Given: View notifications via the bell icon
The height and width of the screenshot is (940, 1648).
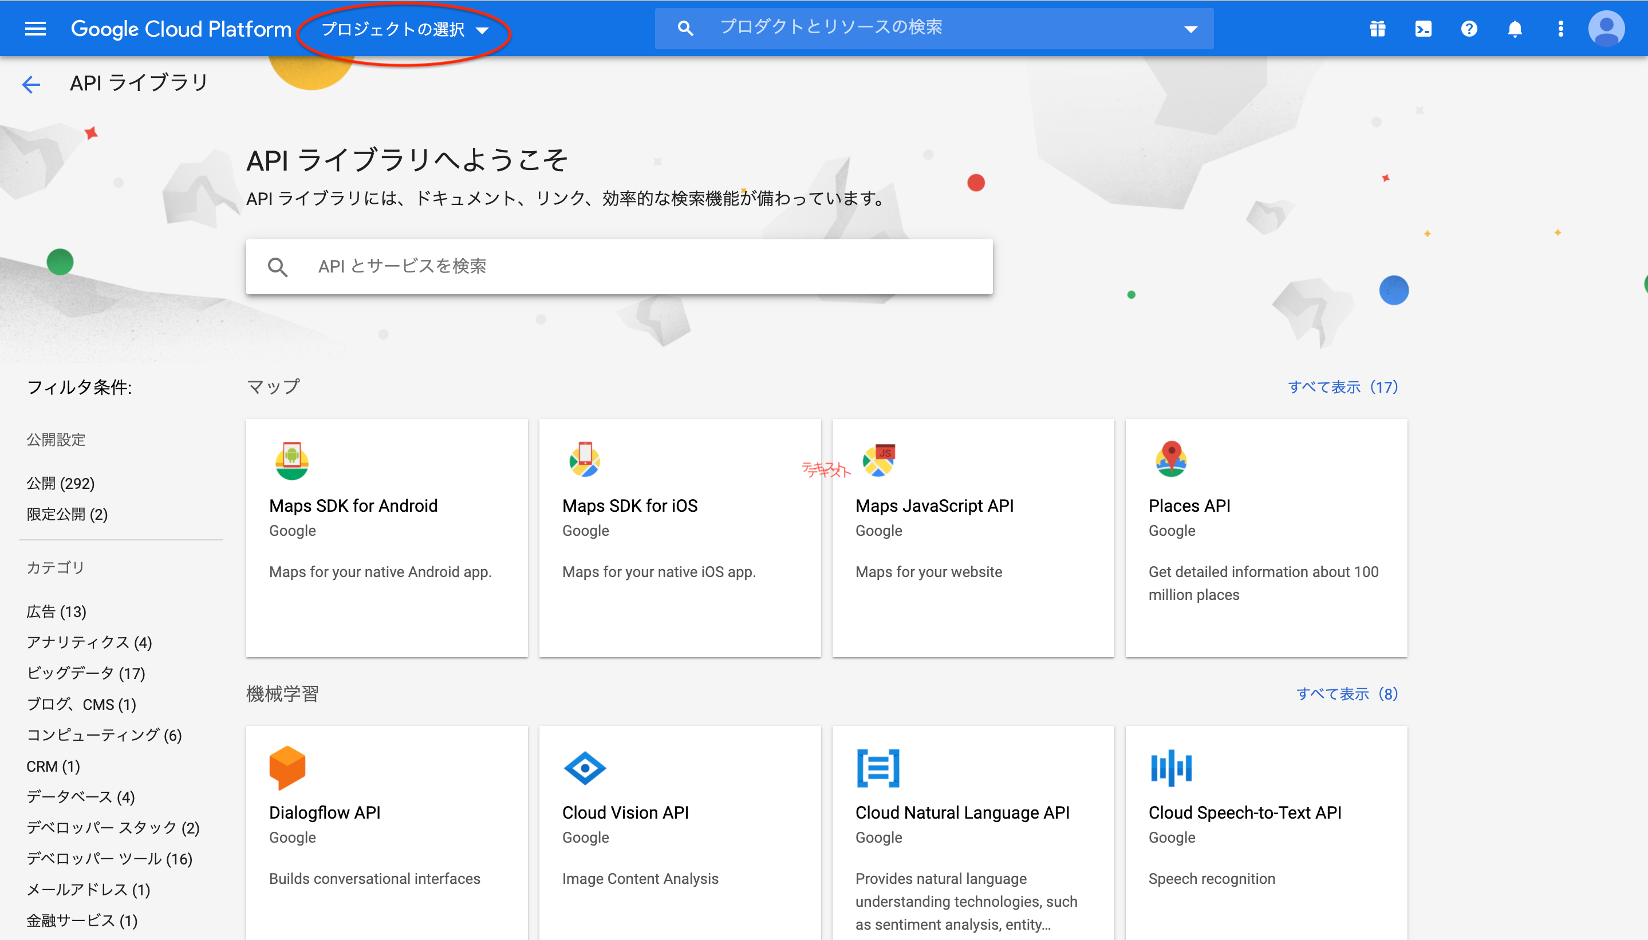Looking at the screenshot, I should 1515,29.
